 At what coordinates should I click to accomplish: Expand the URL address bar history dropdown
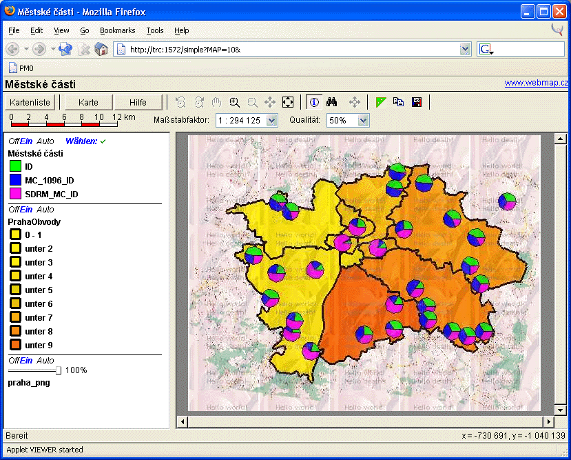tap(465, 49)
